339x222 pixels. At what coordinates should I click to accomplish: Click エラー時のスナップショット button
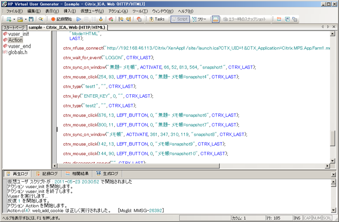click(245, 19)
